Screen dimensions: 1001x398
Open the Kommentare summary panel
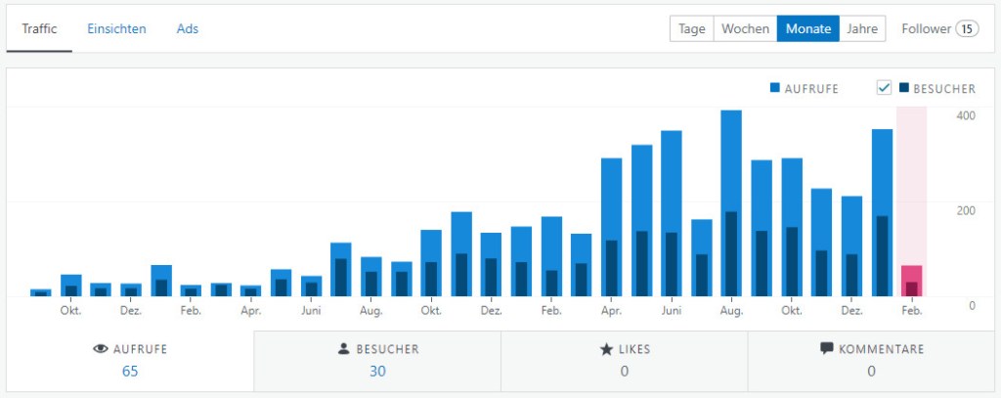(x=871, y=360)
